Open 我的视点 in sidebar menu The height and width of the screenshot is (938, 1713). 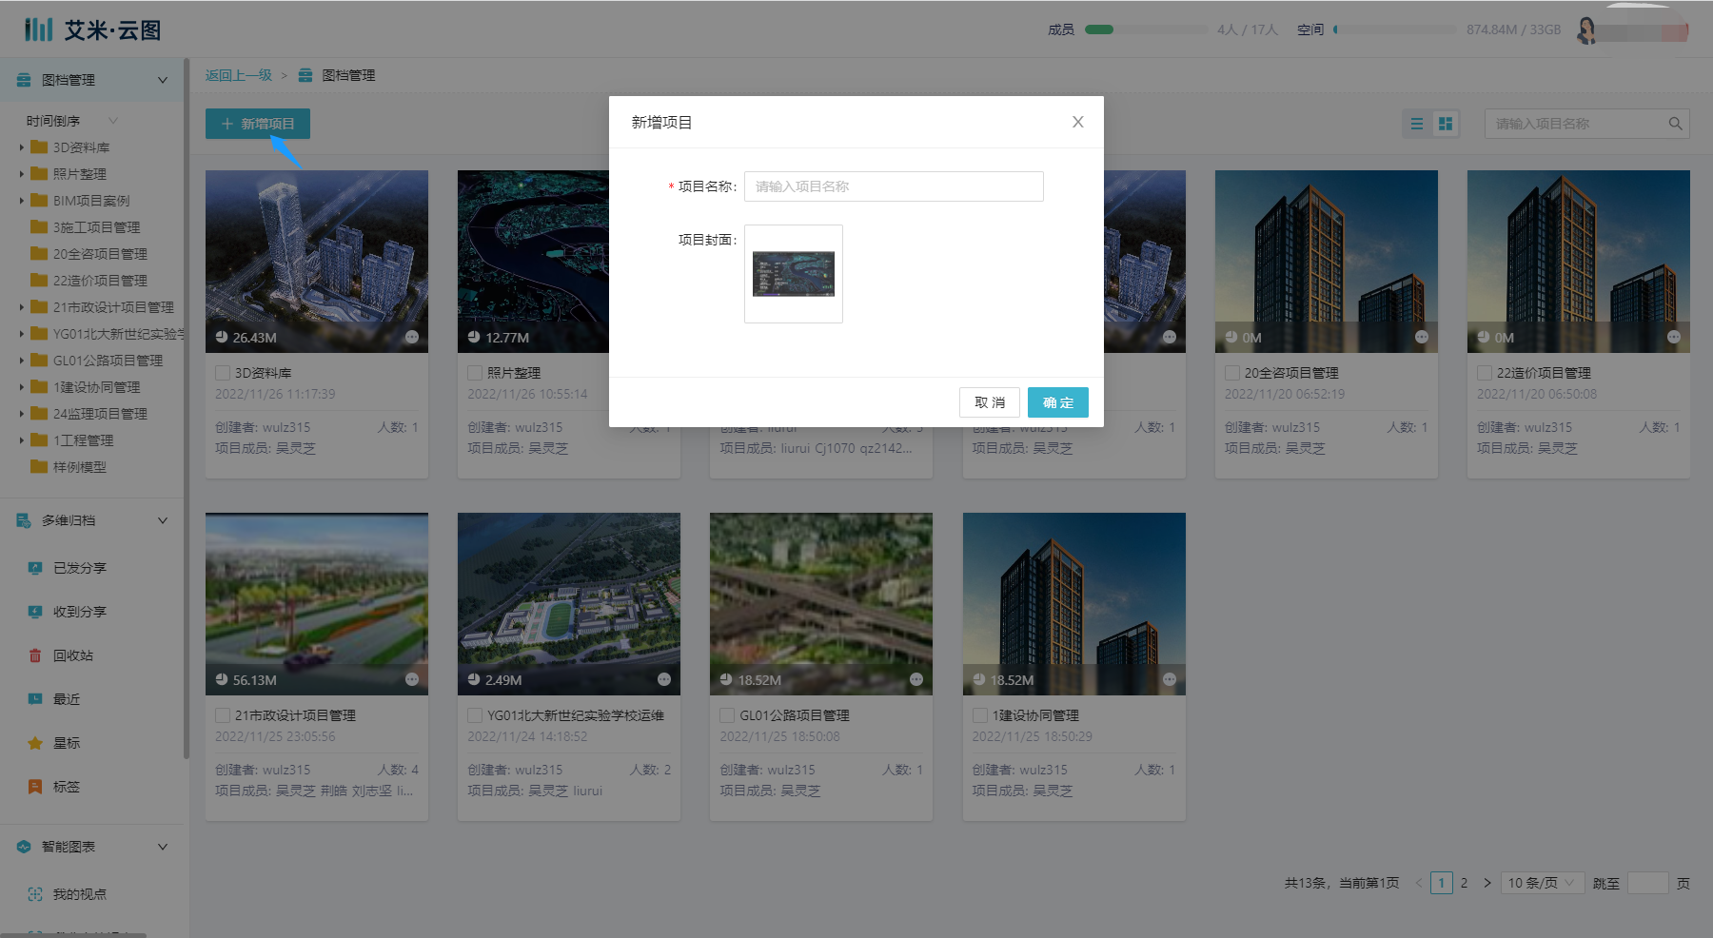[79, 894]
